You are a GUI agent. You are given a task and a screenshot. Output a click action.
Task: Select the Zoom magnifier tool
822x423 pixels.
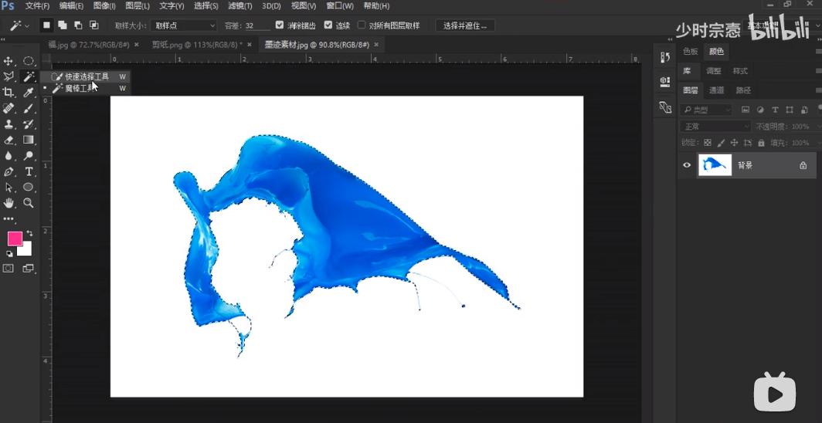click(29, 203)
